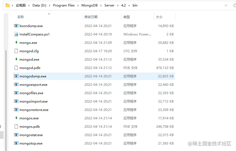
Task: Sort files by 名称 column header
Action: [x=21, y=17]
